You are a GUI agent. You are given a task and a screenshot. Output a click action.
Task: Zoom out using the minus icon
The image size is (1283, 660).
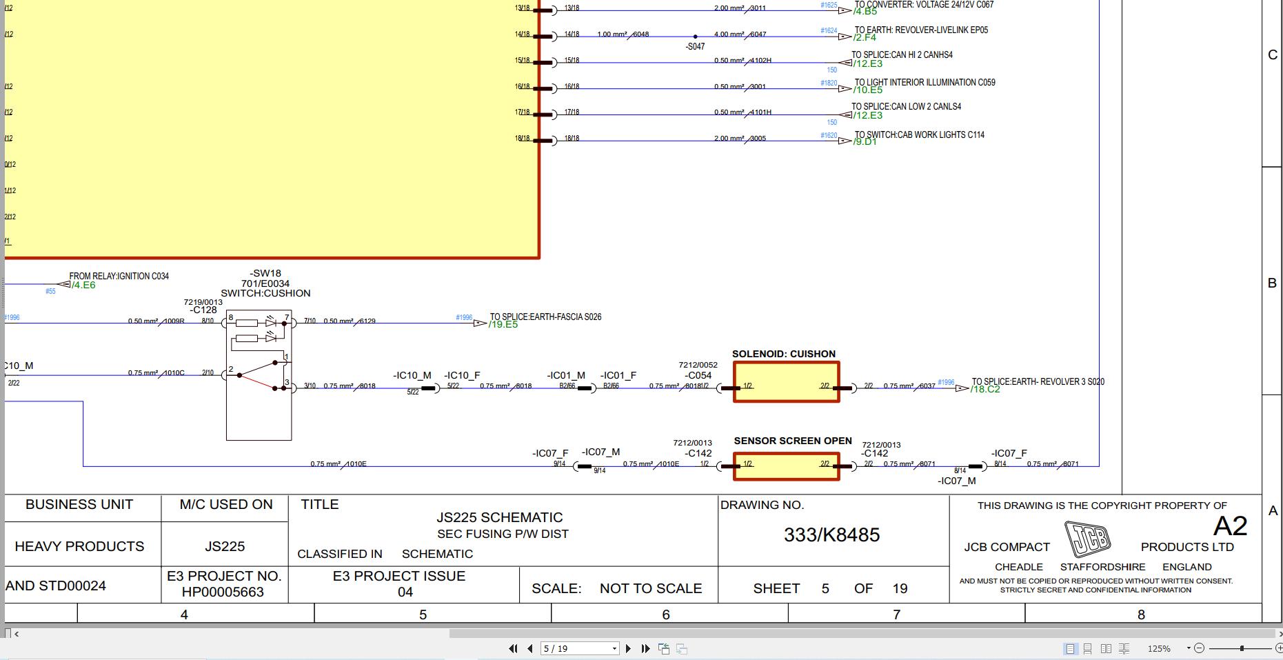coord(1200,648)
